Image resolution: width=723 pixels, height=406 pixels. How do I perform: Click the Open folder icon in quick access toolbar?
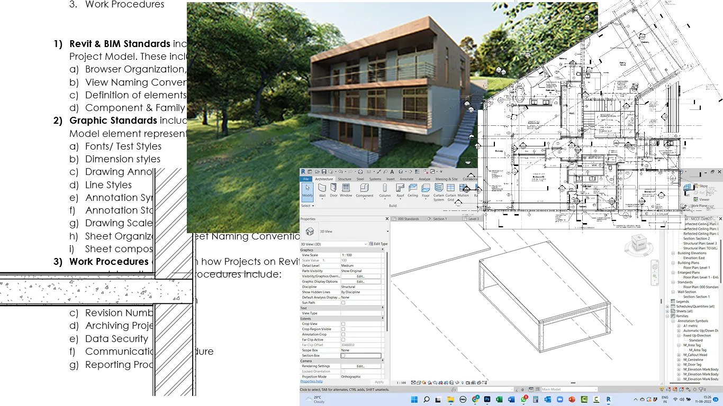point(317,172)
